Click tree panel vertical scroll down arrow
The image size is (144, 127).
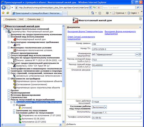click(63, 122)
